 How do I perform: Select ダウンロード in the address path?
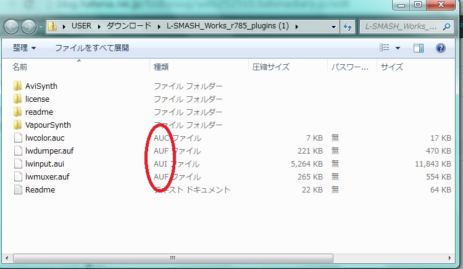pos(129,26)
